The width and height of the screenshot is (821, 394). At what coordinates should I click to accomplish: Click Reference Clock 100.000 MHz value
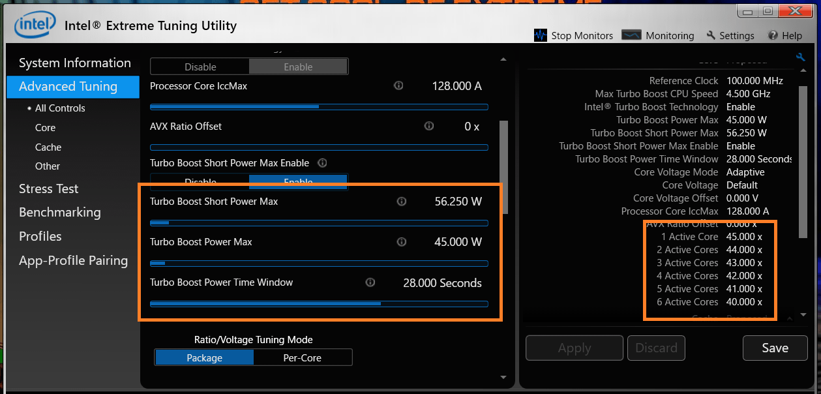click(754, 81)
